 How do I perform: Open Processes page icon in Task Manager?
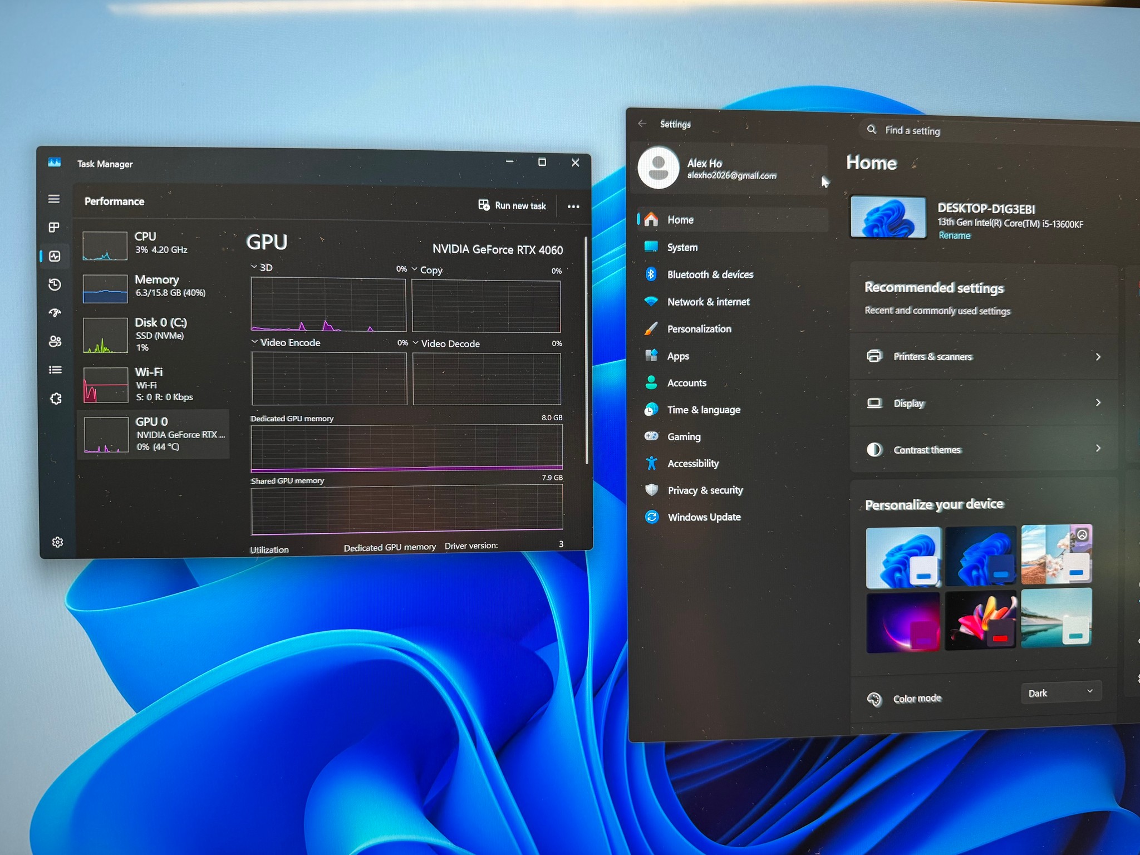click(x=54, y=227)
